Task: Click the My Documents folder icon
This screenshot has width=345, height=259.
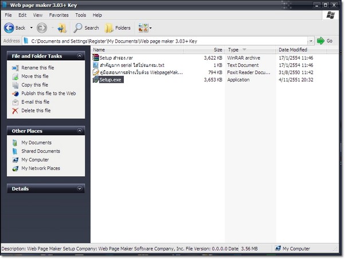Action: (15, 143)
